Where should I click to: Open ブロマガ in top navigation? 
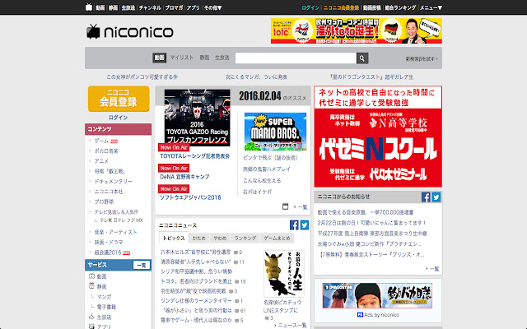(x=174, y=7)
